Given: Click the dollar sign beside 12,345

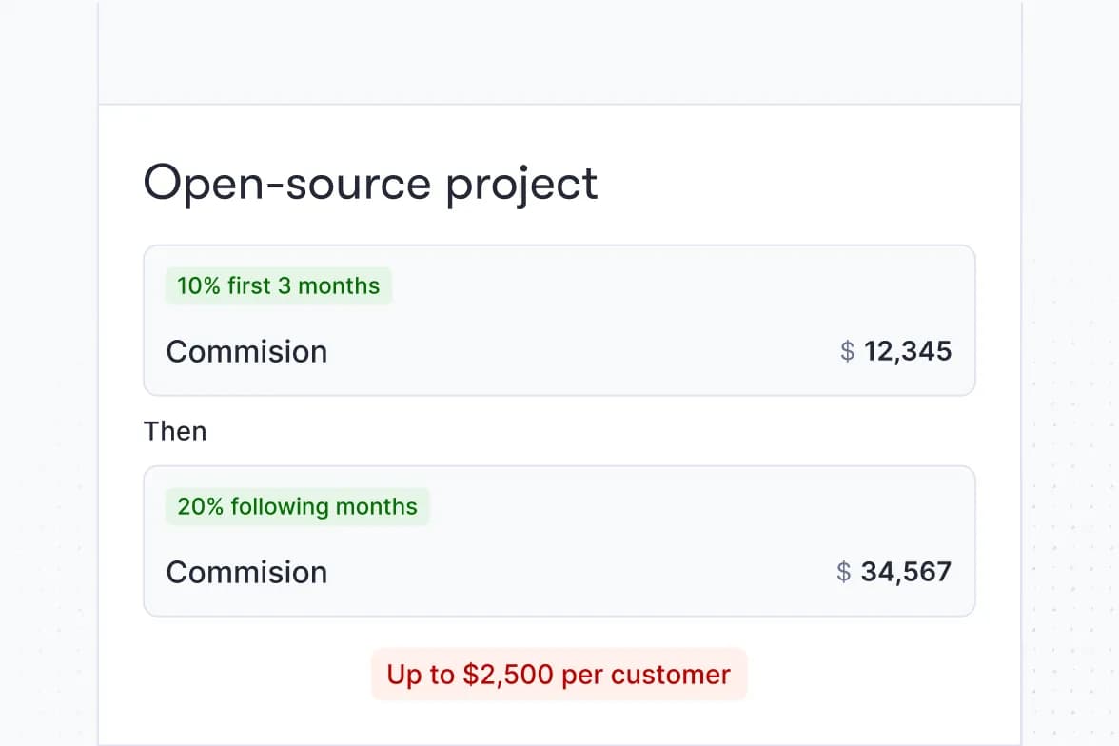Looking at the screenshot, I should coord(848,351).
